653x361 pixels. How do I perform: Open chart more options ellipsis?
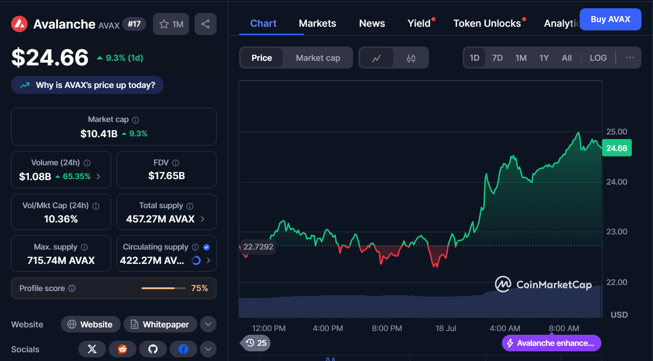(630, 58)
